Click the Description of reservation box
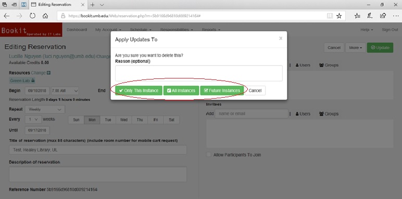Image resolution: width=402 pixels, height=199 pixels. (98, 175)
